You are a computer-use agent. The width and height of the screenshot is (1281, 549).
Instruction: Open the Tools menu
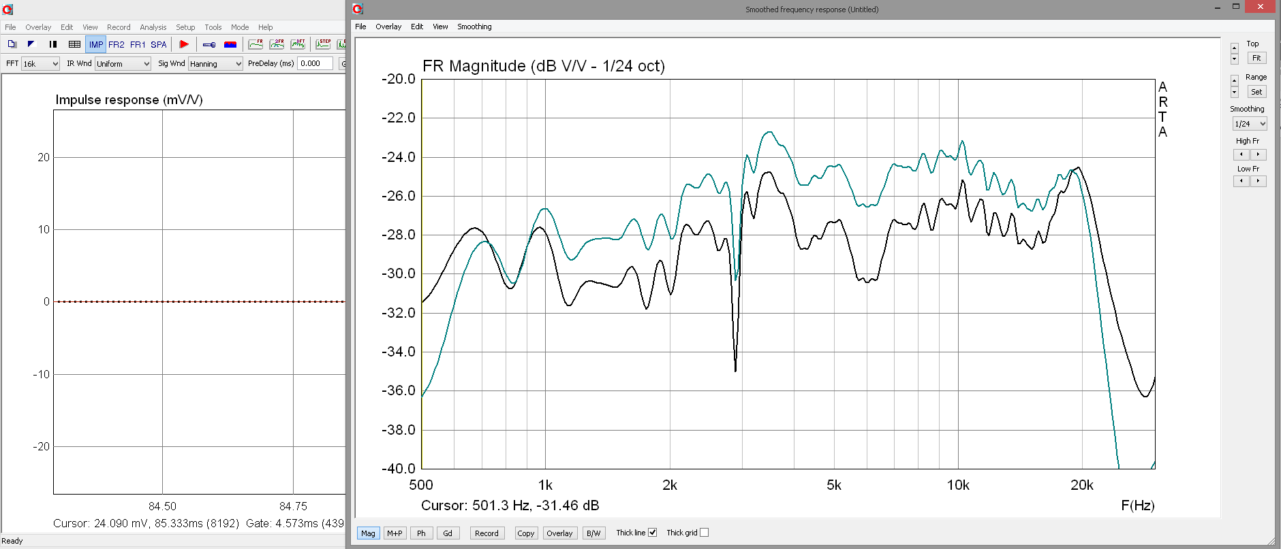tap(213, 27)
